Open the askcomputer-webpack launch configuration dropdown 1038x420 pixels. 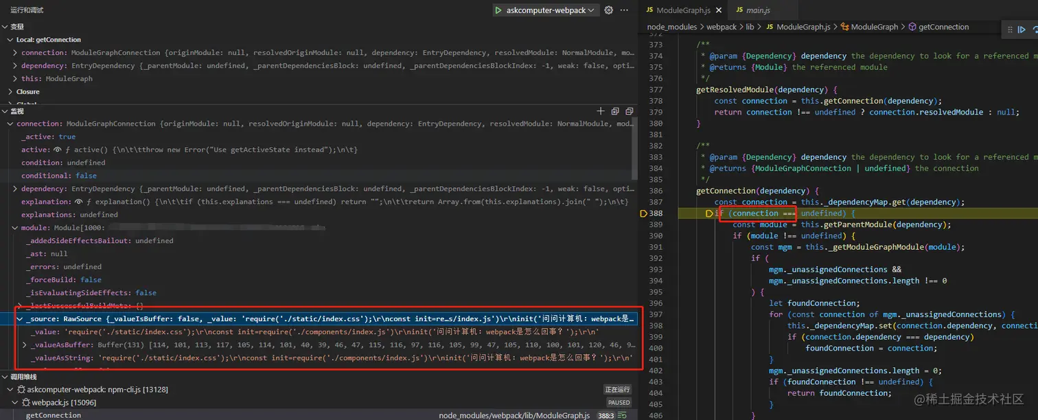551,10
